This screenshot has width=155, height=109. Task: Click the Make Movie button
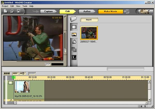pos(110,11)
